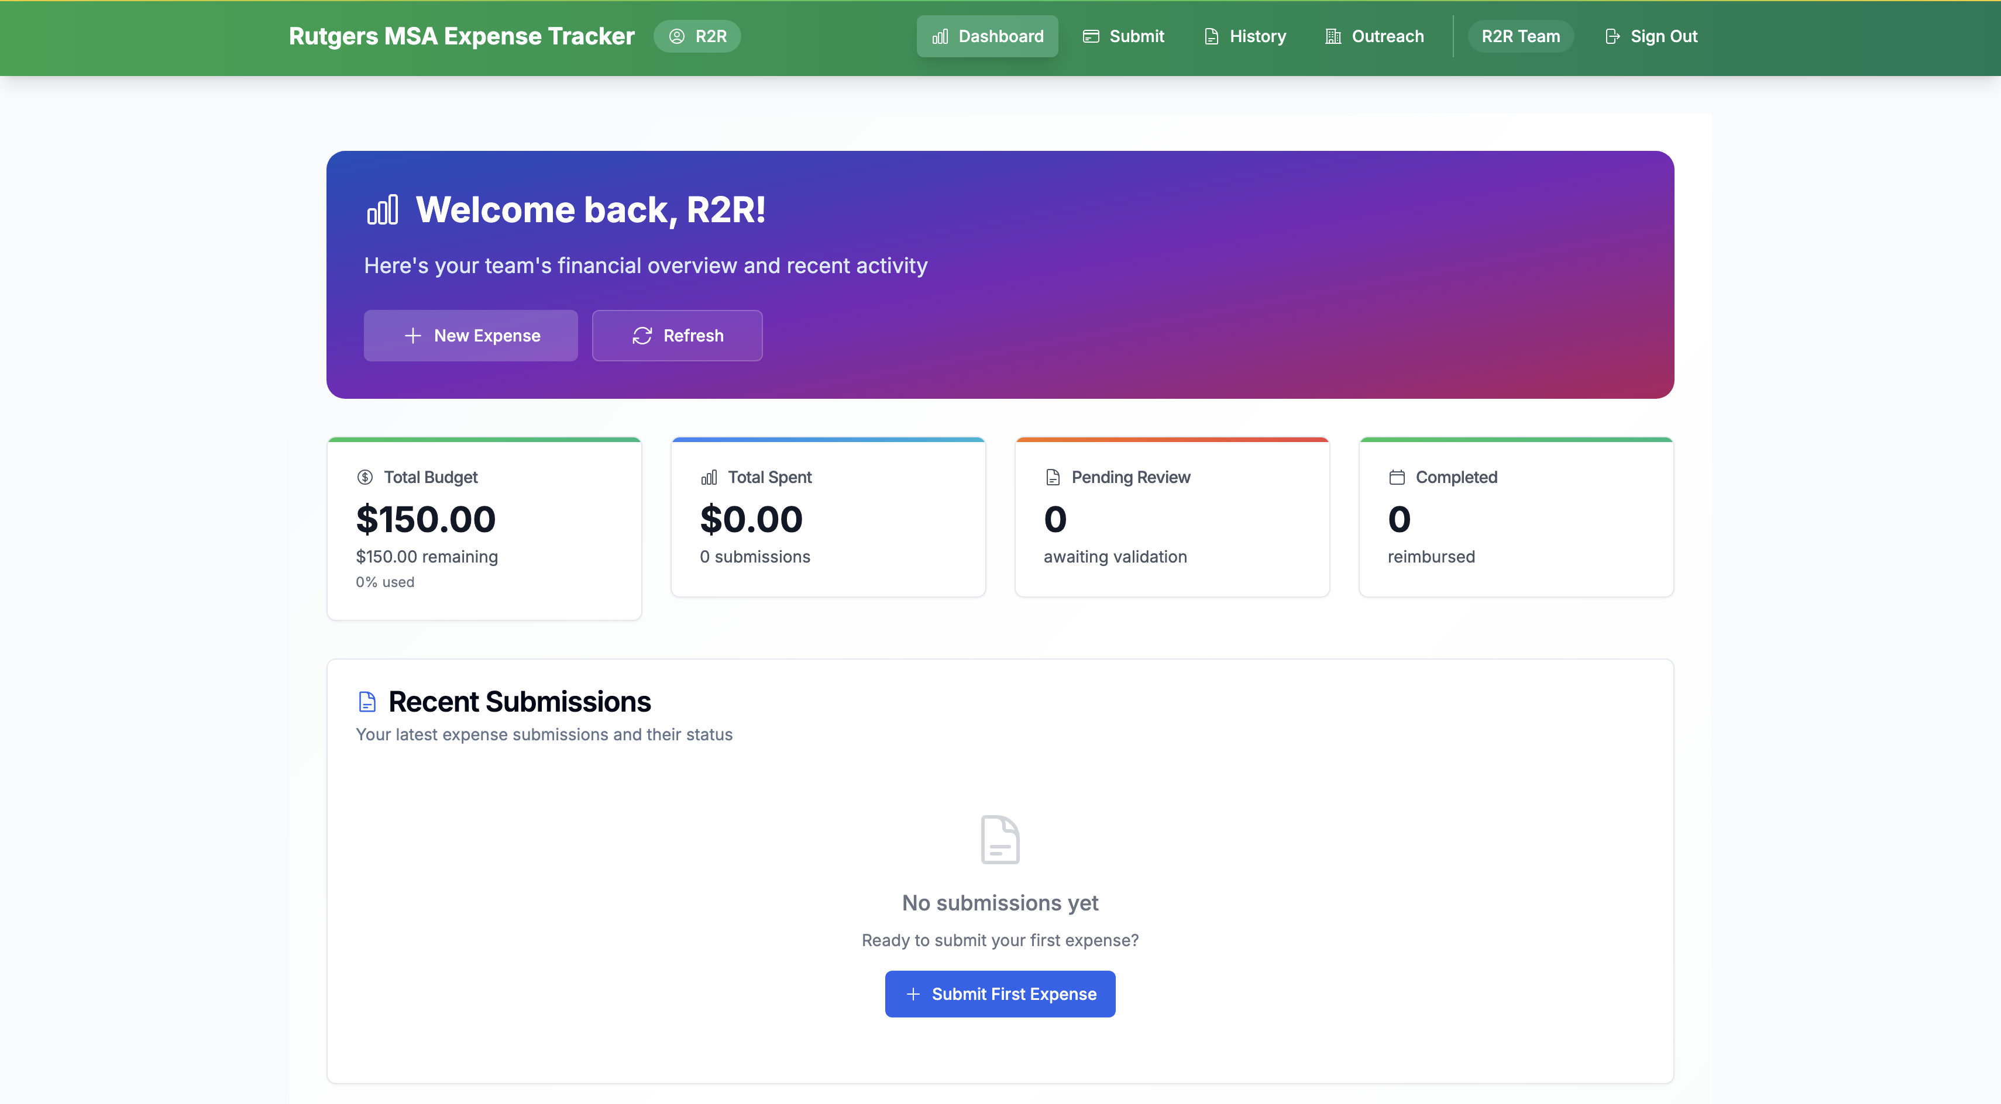
Task: Click Submit First Expense button
Action: pos(1000,993)
